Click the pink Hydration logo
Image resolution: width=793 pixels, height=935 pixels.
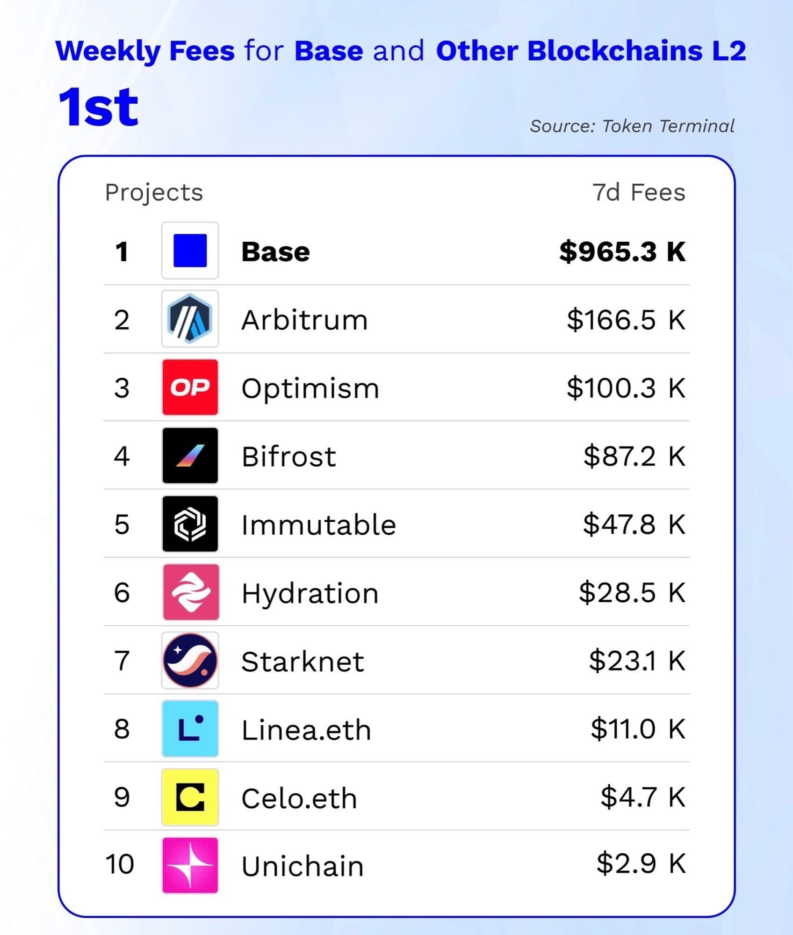191,592
